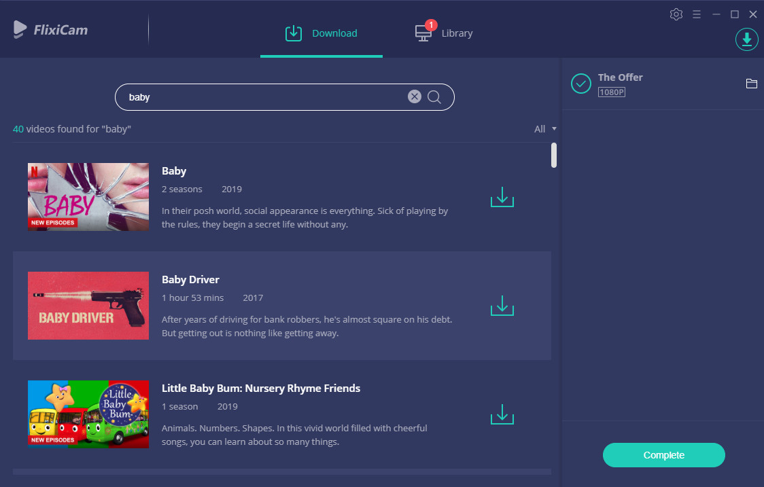The image size is (764, 487).
Task: Expand the All filter dropdown
Action: point(545,129)
